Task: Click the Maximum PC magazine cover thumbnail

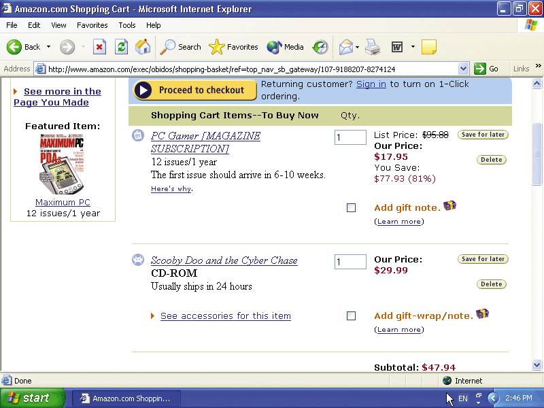Action: tap(62, 165)
